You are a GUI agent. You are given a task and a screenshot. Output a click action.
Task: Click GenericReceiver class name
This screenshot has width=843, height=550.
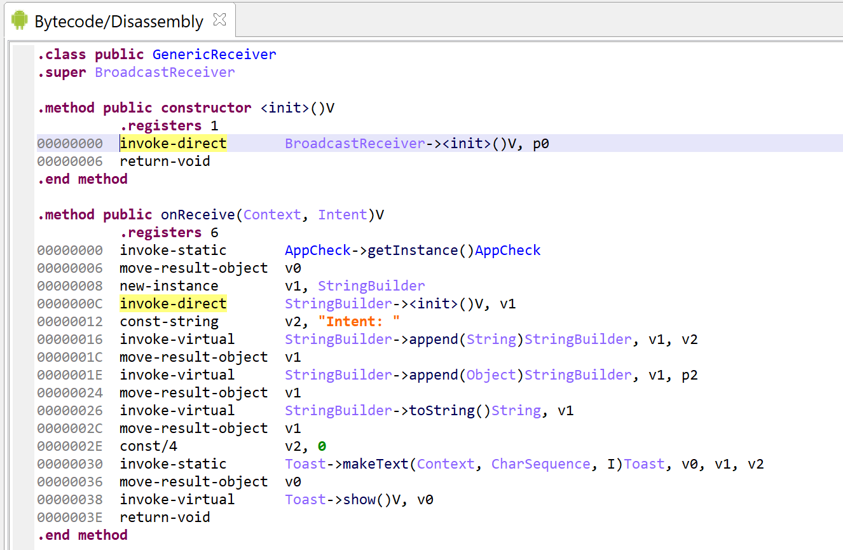pyautogui.click(x=214, y=55)
